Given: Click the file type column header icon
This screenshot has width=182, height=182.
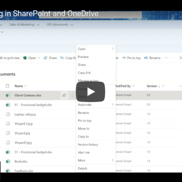Looking at the screenshot, I should click(7, 86).
